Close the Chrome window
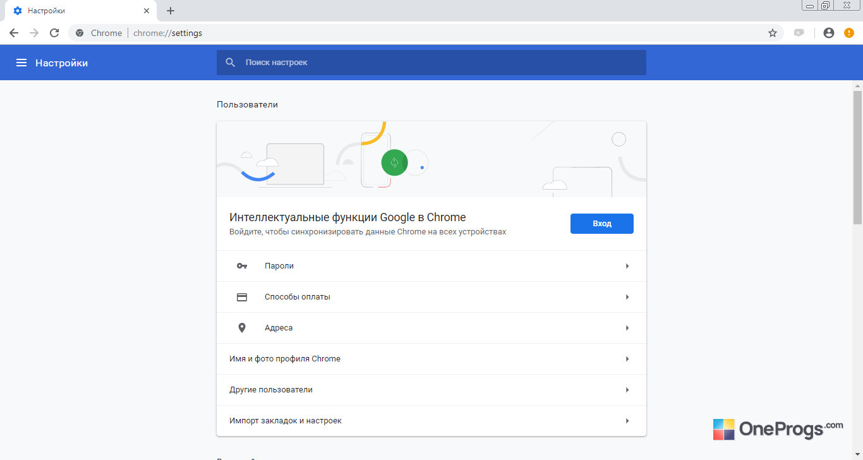The width and height of the screenshot is (863, 460). coord(847,6)
